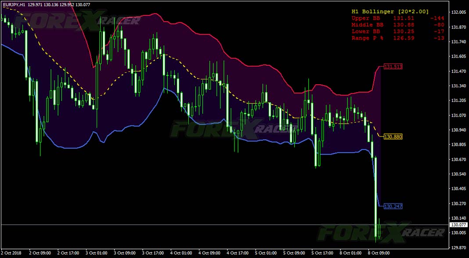
Task: Click the -144 value beside Upper BB
Action: (437, 18)
